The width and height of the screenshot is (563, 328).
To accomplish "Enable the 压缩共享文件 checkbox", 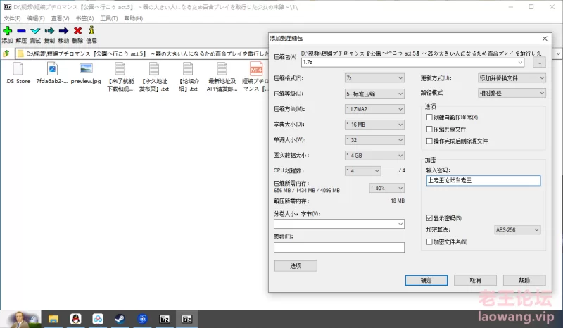I will (429, 129).
